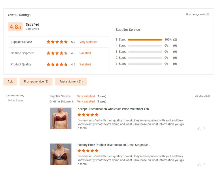Open Factory Price Product Diversification product link

coord(113,145)
